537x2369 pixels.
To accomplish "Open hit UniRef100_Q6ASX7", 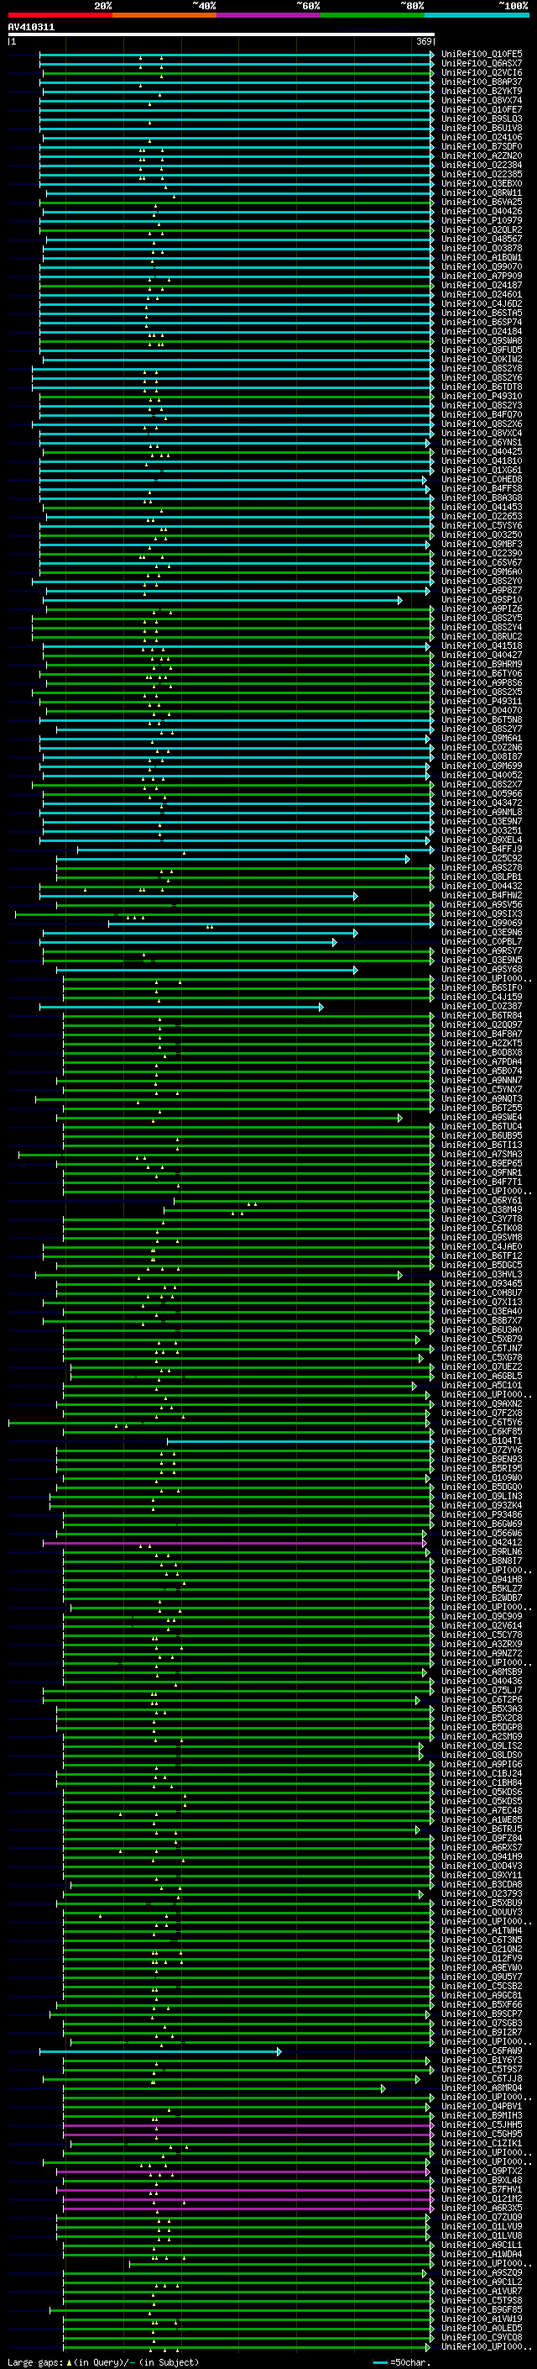I will click(x=482, y=64).
